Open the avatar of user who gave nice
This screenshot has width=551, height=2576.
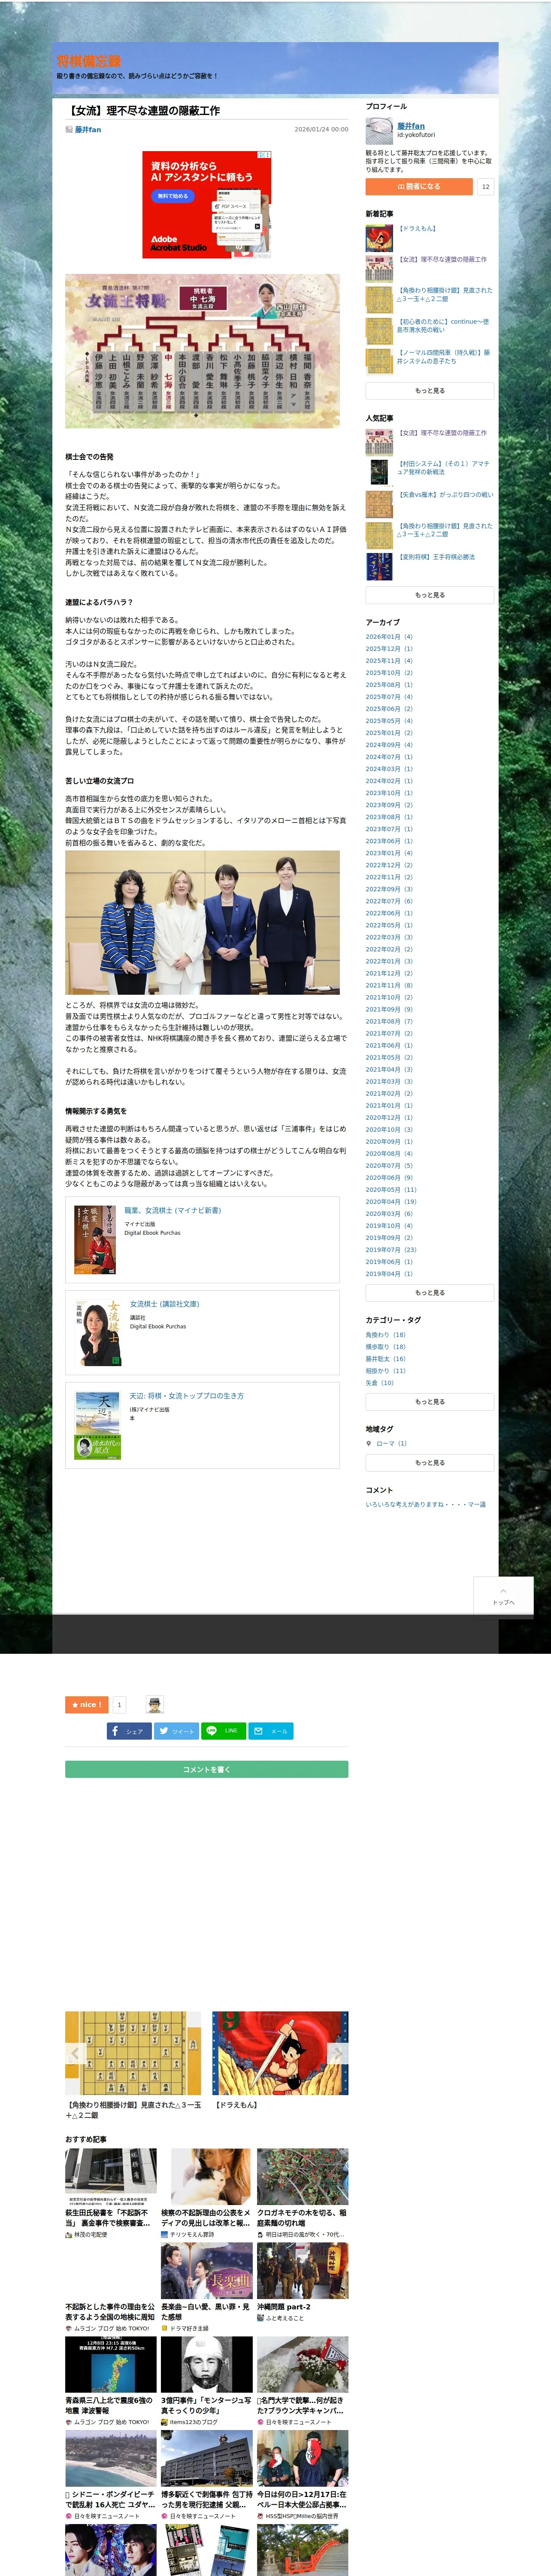(154, 1704)
